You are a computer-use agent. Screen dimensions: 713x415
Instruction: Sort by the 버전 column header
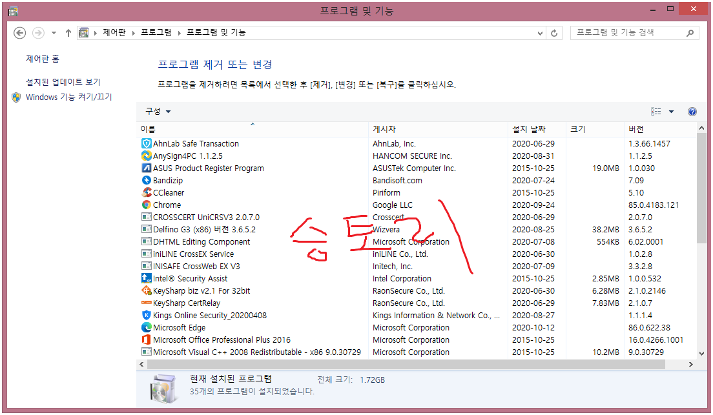660,129
